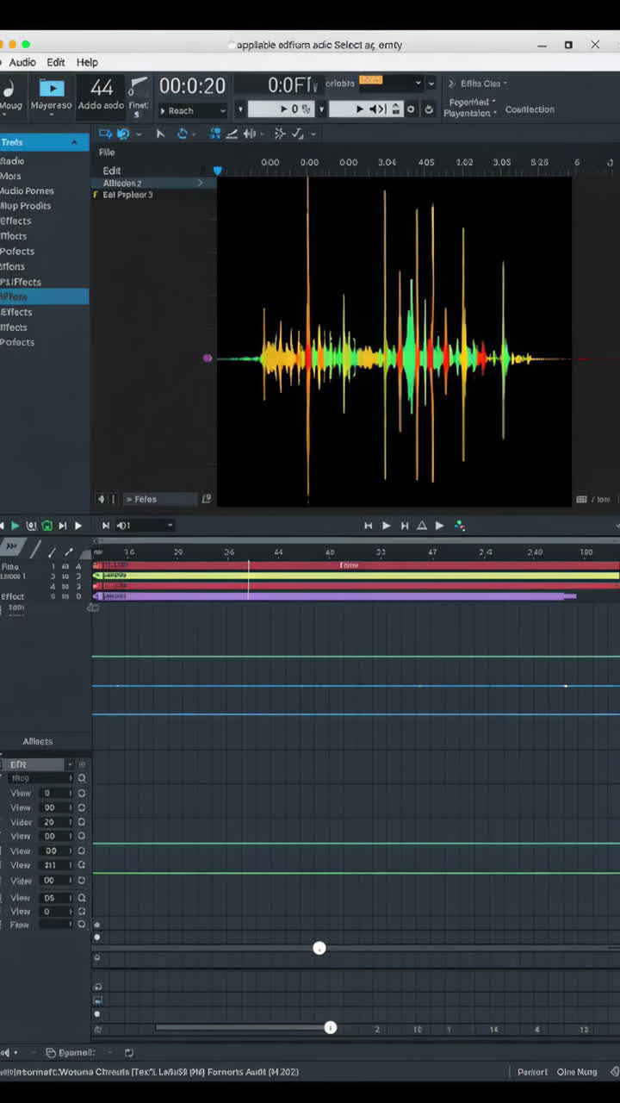Click the white slider handle on bottom scrollbar
Viewport: 620px width, 1103px height.
click(x=330, y=1027)
